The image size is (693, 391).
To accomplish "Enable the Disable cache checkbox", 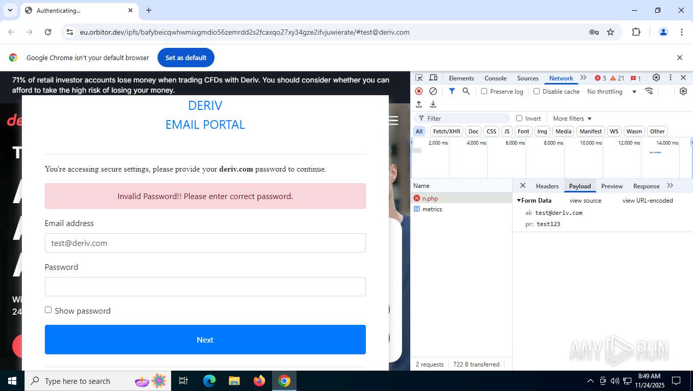I will coord(537,91).
